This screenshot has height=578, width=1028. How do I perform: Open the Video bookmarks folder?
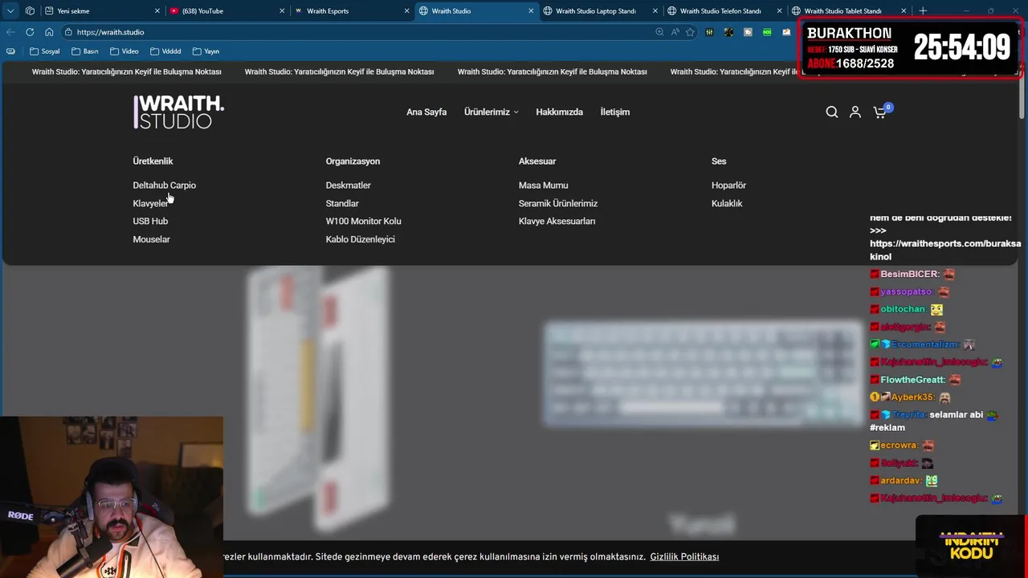pyautogui.click(x=124, y=51)
